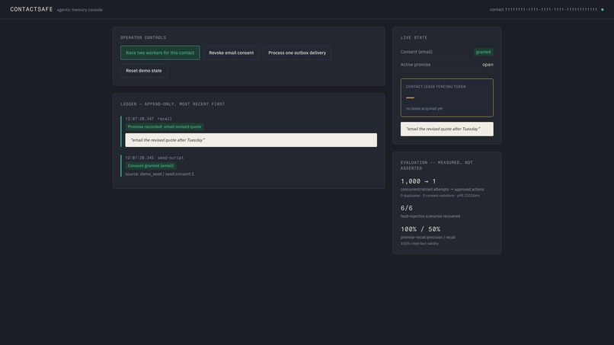This screenshot has width=614, height=345.
Task: Click the 'OPERATOR CONTROLS' heading
Action: (143, 37)
